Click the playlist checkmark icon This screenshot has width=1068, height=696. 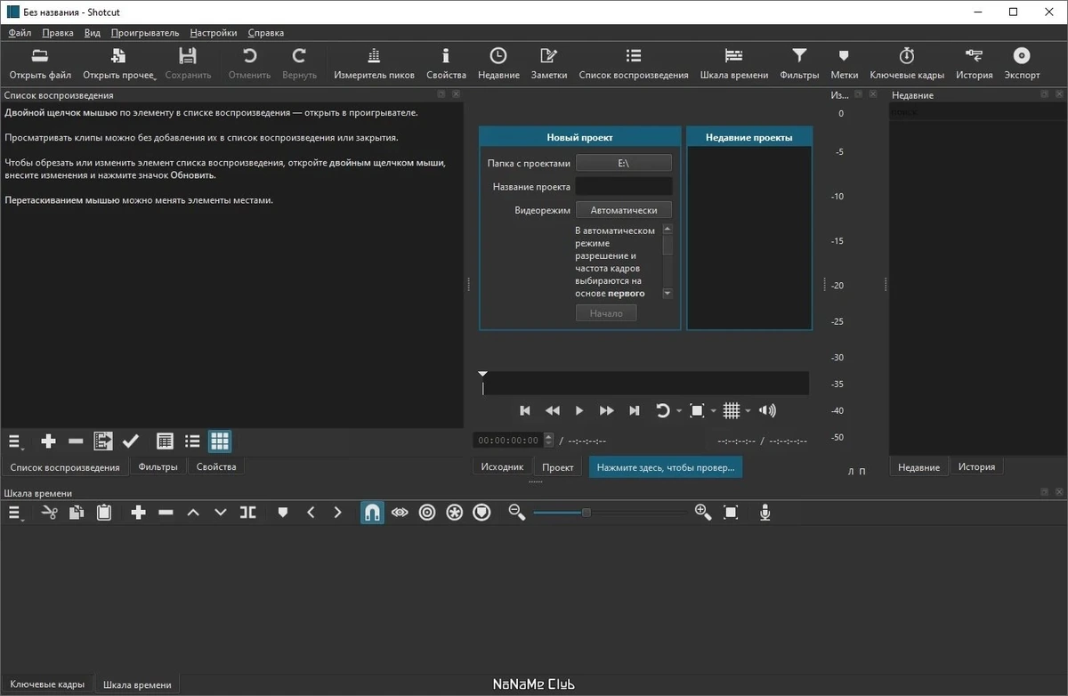pyautogui.click(x=131, y=441)
